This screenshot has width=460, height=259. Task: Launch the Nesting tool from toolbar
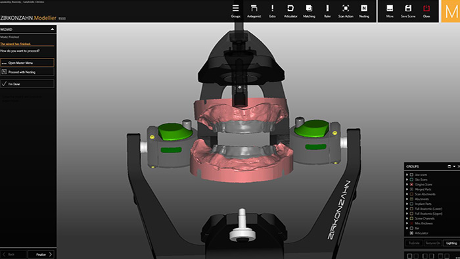(364, 11)
